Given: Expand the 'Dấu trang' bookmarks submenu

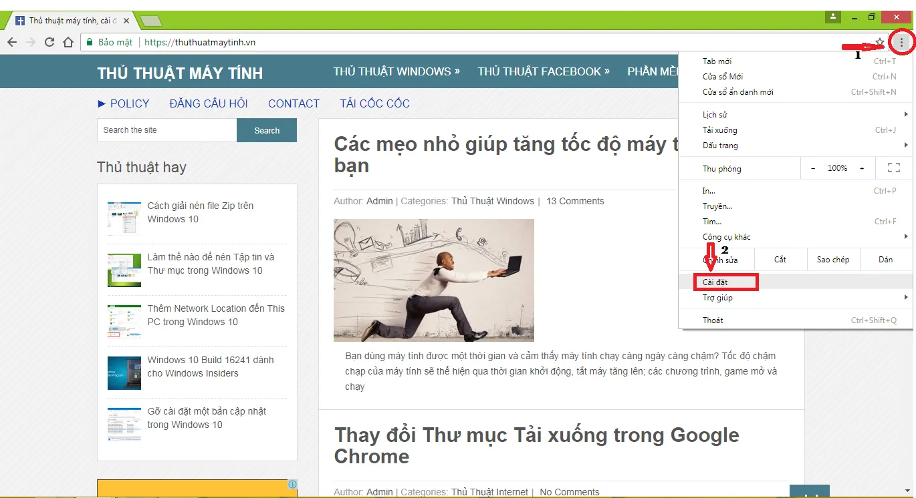Looking at the screenshot, I should click(796, 146).
